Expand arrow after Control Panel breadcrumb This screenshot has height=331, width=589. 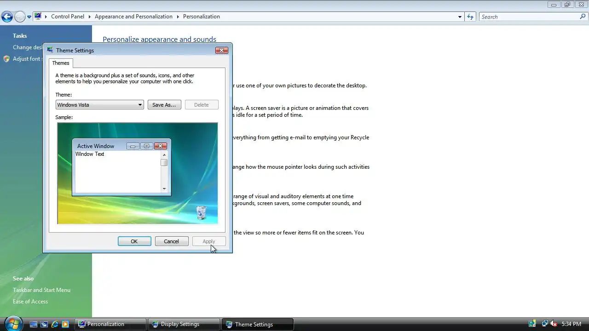coord(90,17)
